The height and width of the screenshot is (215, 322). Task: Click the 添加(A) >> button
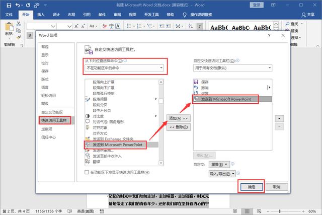[x=178, y=118]
